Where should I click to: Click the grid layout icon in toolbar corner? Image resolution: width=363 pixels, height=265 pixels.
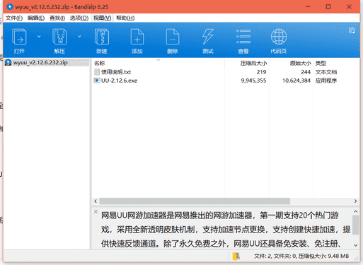pos(352,30)
